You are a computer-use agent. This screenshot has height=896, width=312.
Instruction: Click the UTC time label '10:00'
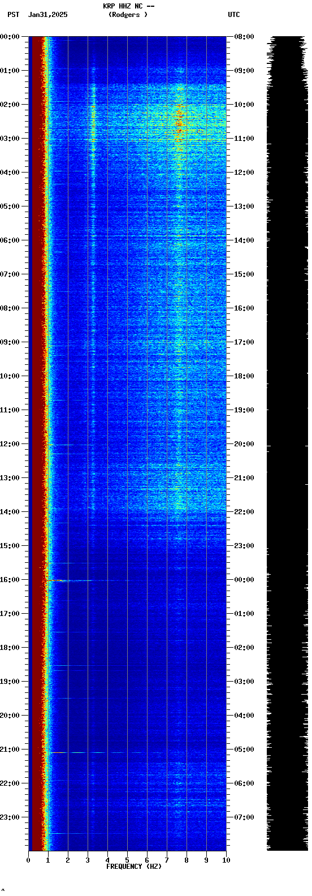(244, 105)
